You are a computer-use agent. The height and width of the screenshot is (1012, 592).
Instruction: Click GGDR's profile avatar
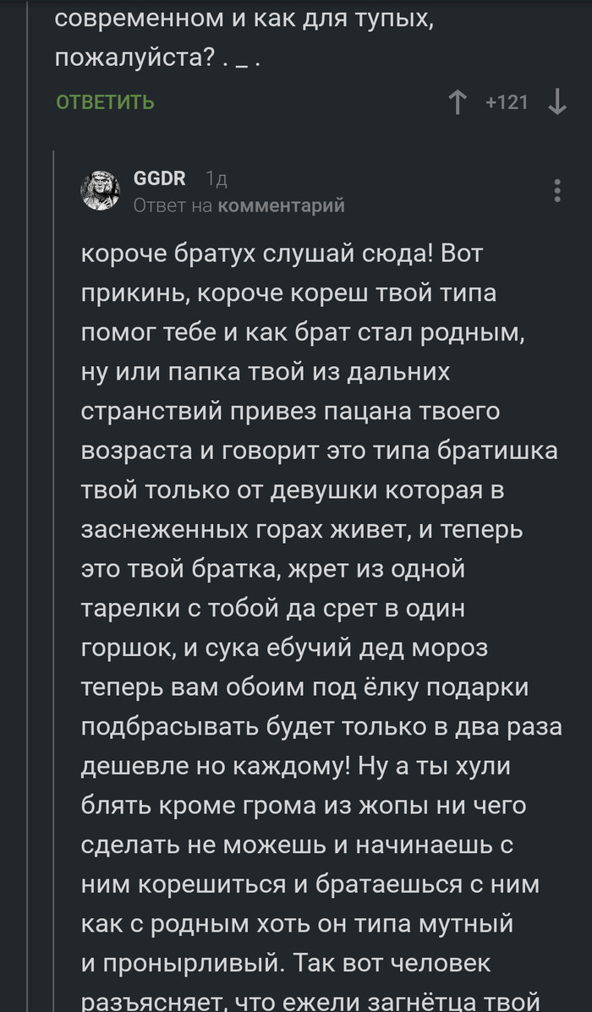tap(100, 190)
